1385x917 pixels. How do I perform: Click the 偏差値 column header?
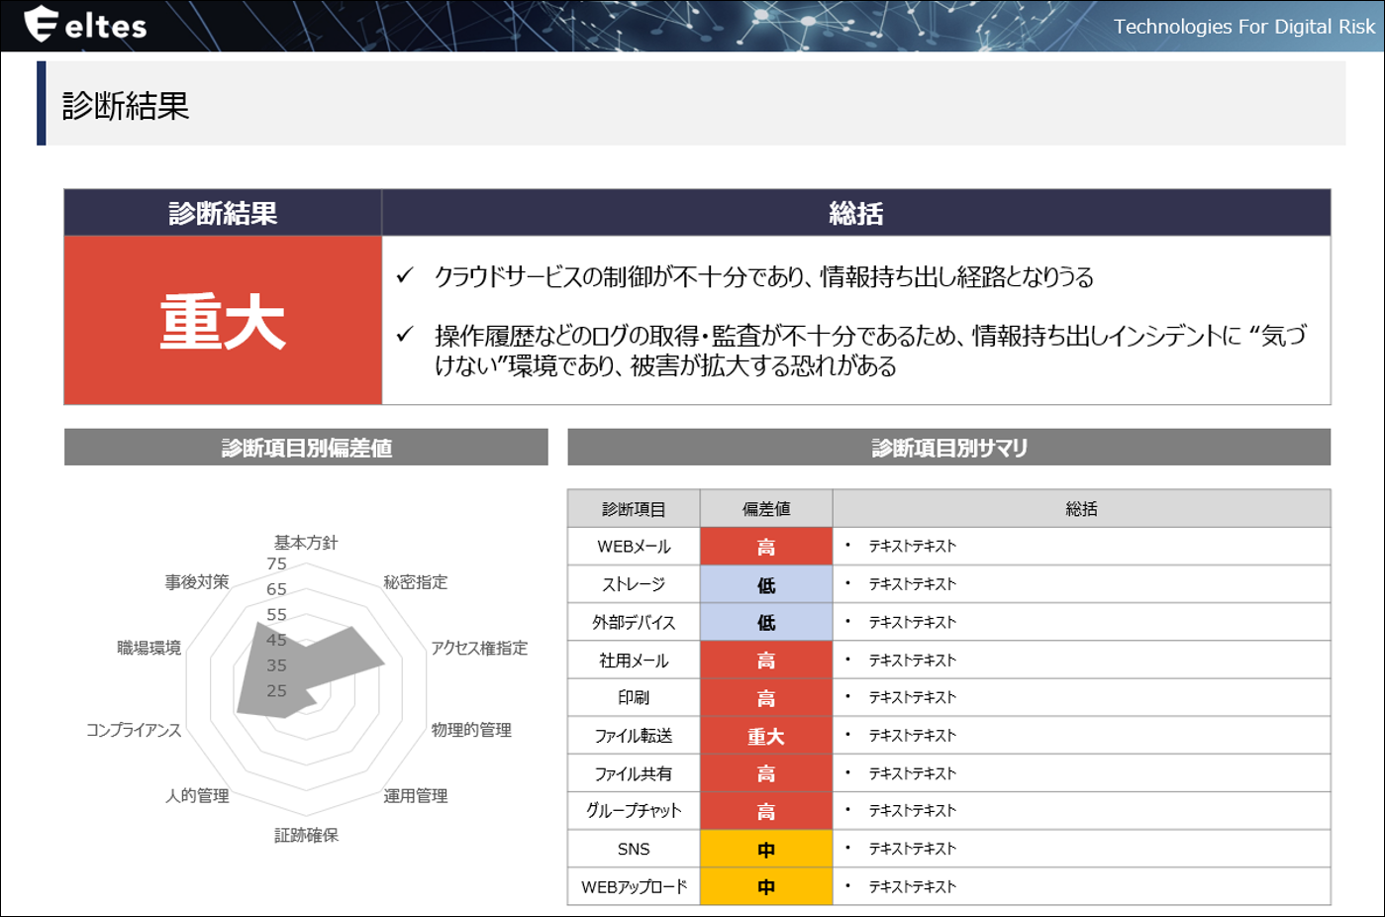pyautogui.click(x=765, y=509)
